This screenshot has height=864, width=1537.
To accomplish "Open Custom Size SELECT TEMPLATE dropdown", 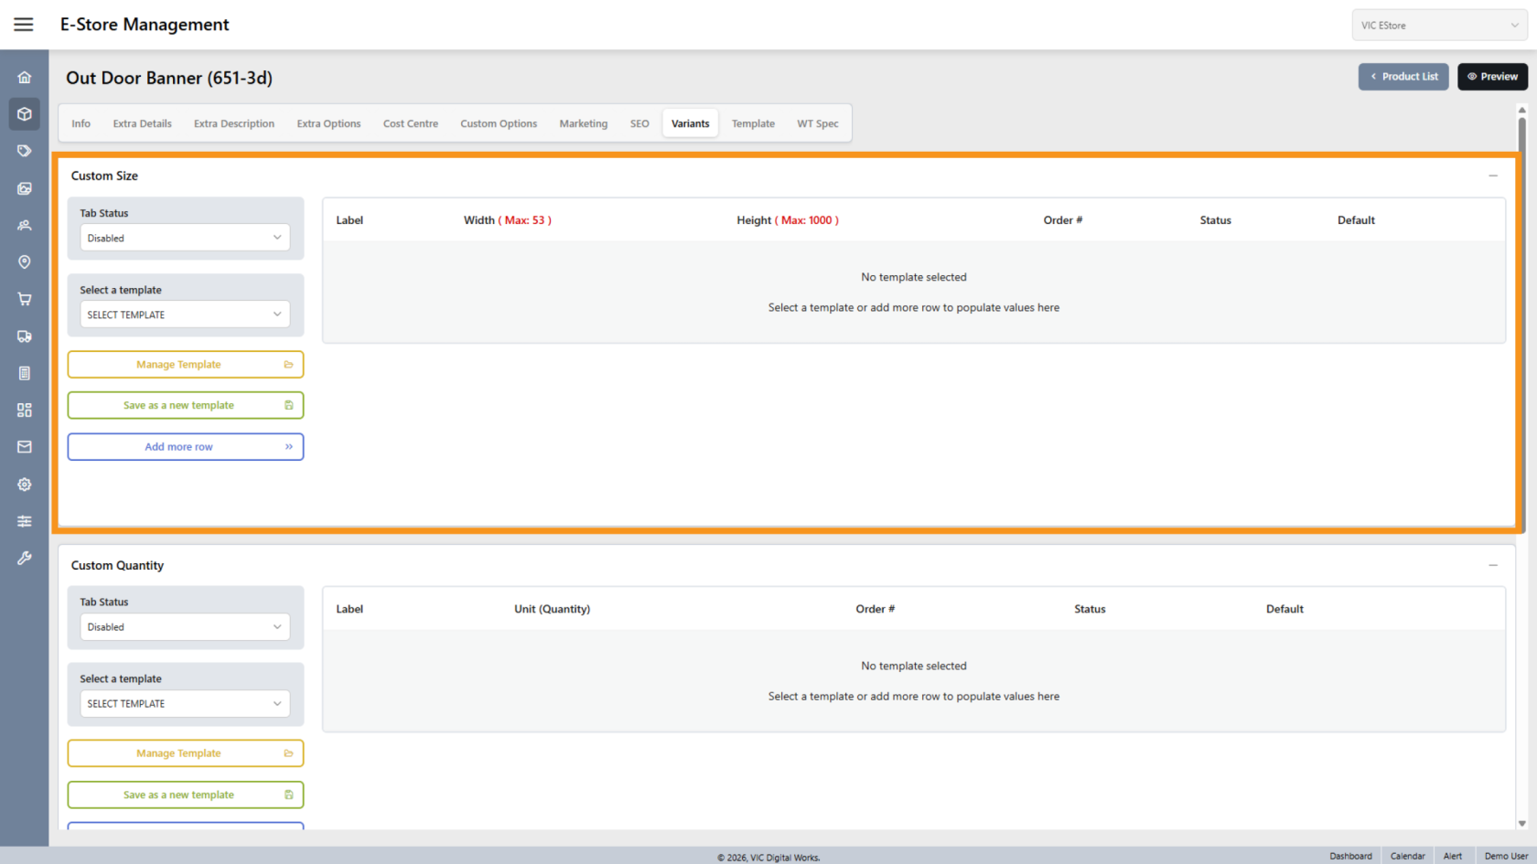I will point(185,315).
